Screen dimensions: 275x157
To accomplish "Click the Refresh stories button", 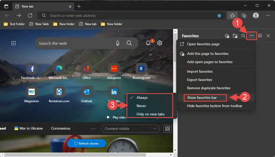I will [87, 143].
